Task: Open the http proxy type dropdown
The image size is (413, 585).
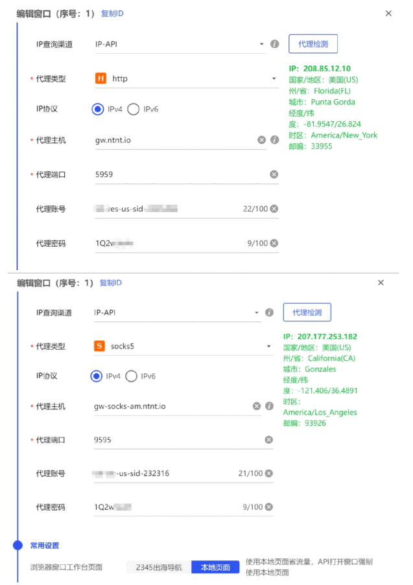Action: click(274, 79)
